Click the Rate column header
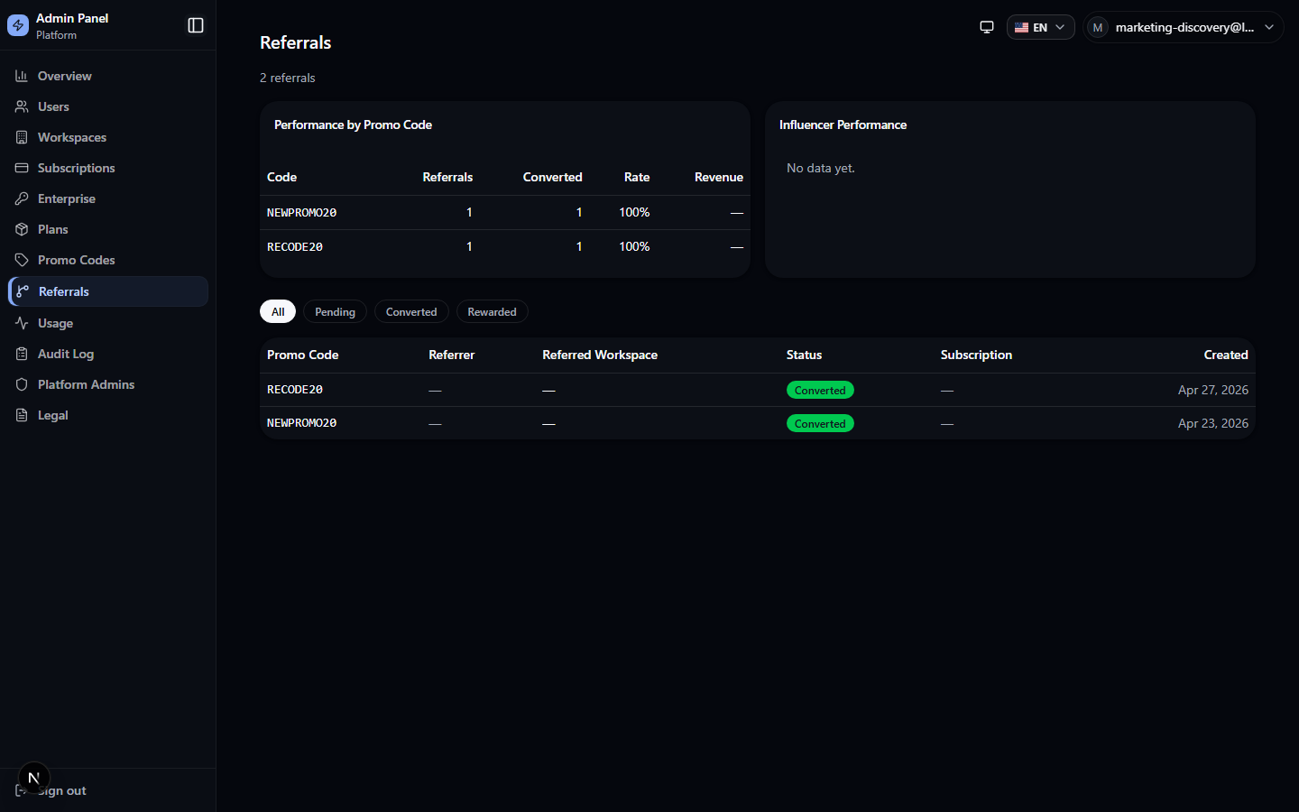Screen dimensions: 1299x812 pyautogui.click(x=637, y=177)
